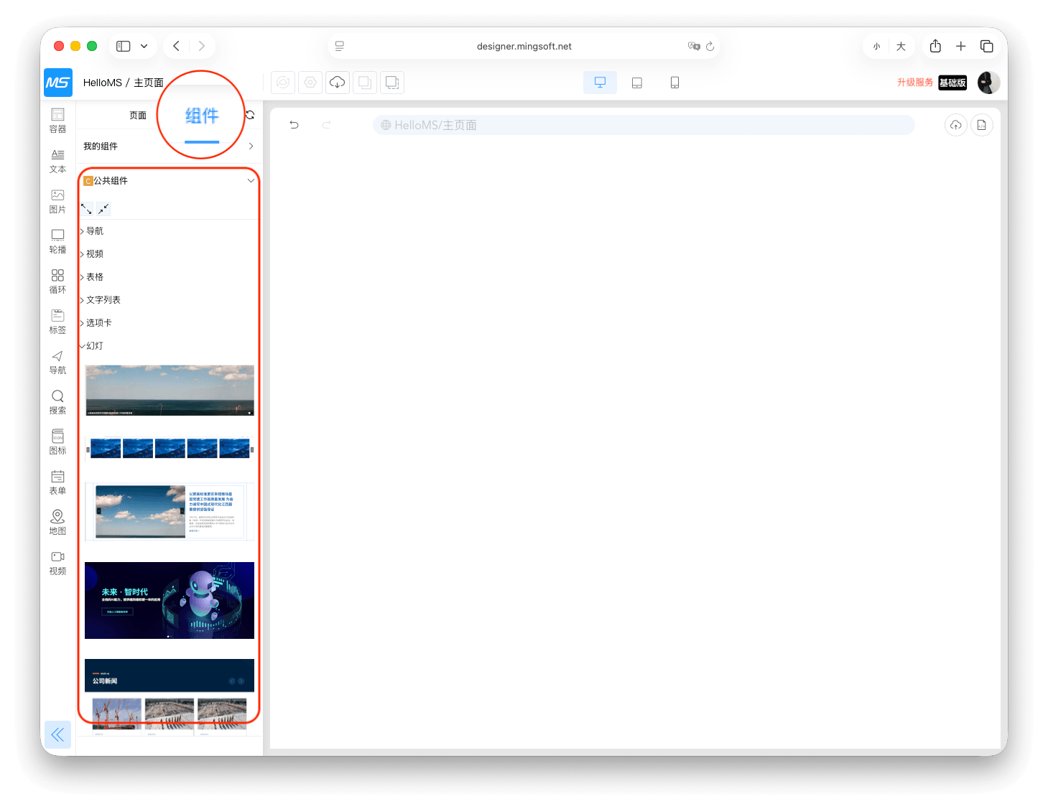1048x809 pixels.
Task: Select the 文本 text tool
Action: [57, 161]
